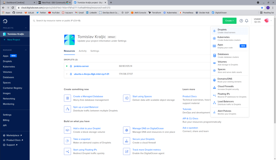This screenshot has width=276, height=160.
Task: Go to Droplets in sidebar
Action: click(8, 61)
